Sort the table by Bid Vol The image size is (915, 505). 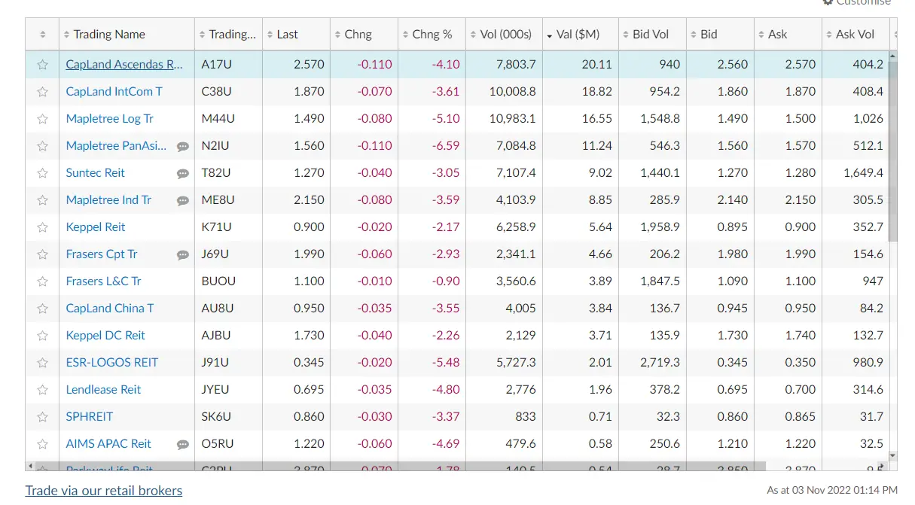pyautogui.click(x=652, y=35)
